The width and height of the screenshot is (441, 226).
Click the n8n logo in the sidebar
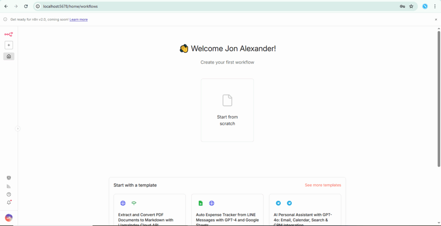click(x=9, y=34)
